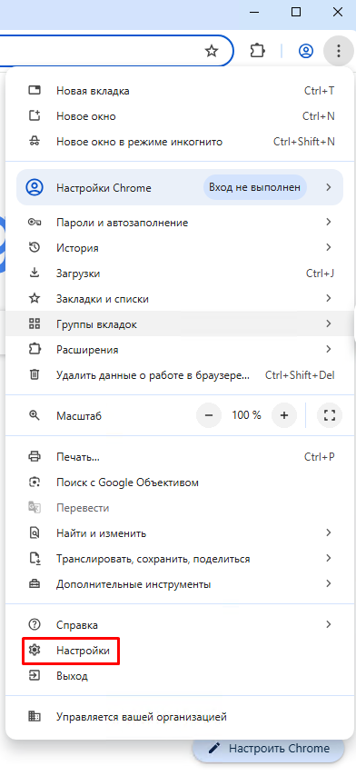The height and width of the screenshot is (776, 356).
Task: Click the Новая вкладка tab icon
Action: (35, 91)
